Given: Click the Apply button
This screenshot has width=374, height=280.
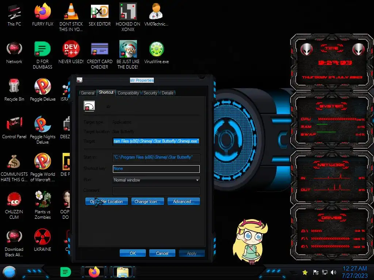Looking at the screenshot, I should pyautogui.click(x=192, y=253).
